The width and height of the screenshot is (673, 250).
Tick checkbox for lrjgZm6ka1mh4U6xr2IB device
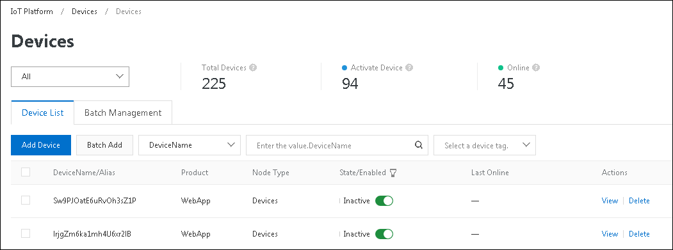(26, 234)
